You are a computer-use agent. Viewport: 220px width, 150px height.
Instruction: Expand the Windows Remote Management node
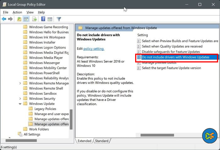click(x=20, y=83)
